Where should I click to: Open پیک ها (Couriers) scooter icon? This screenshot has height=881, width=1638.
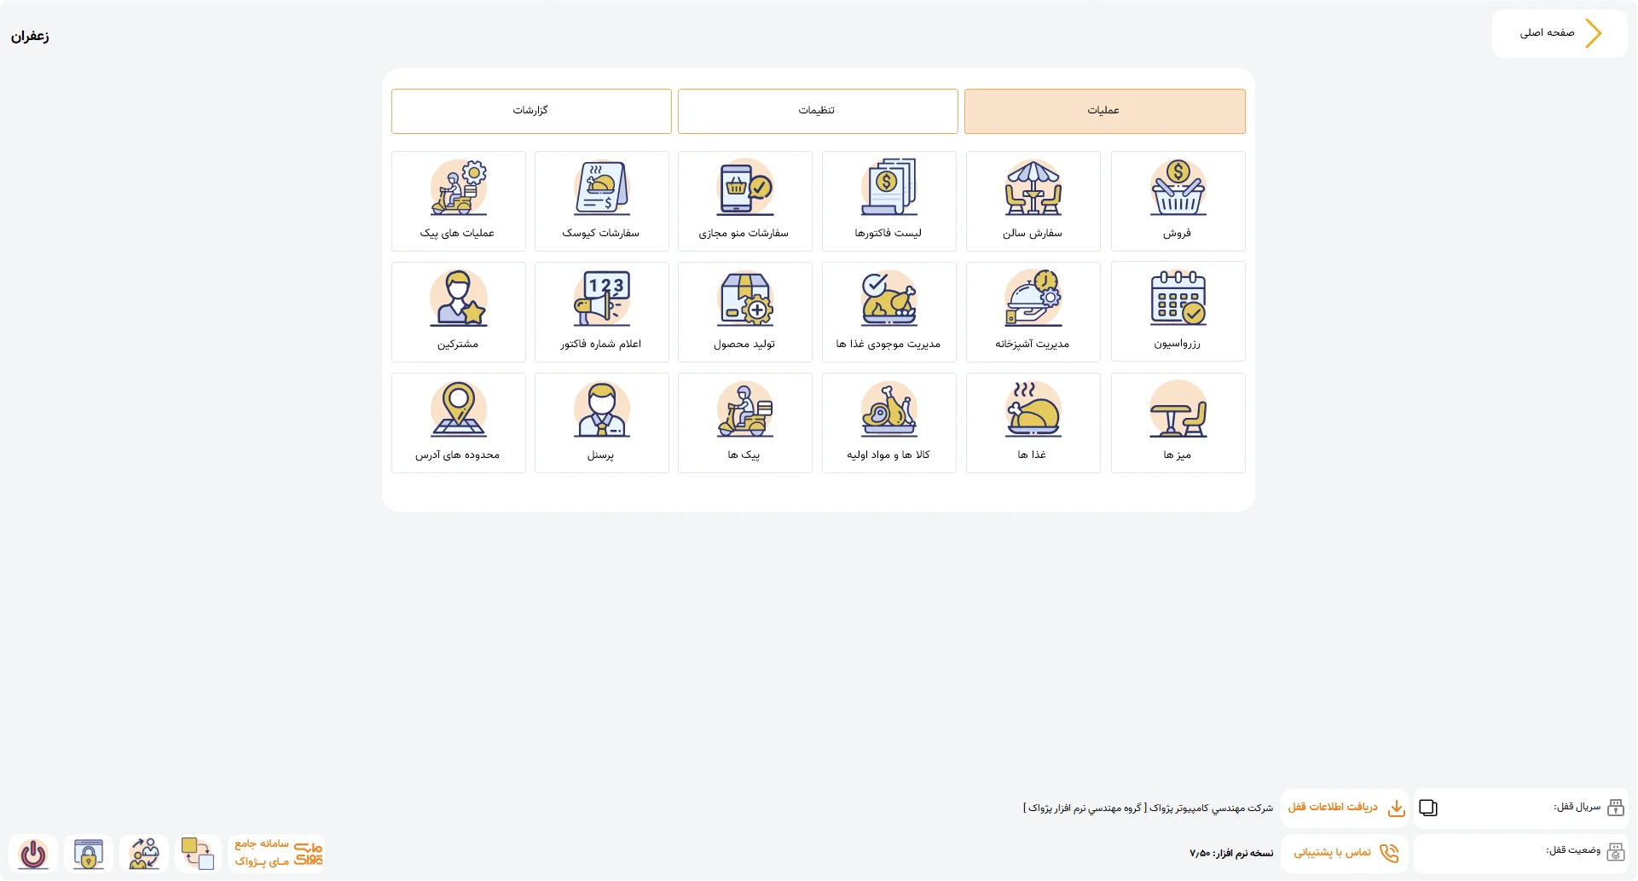click(x=744, y=423)
